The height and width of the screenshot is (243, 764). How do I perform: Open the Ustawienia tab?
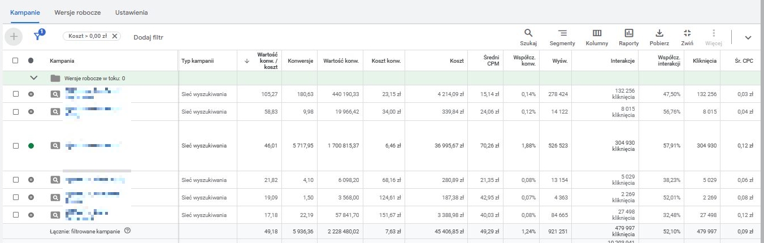tap(131, 12)
